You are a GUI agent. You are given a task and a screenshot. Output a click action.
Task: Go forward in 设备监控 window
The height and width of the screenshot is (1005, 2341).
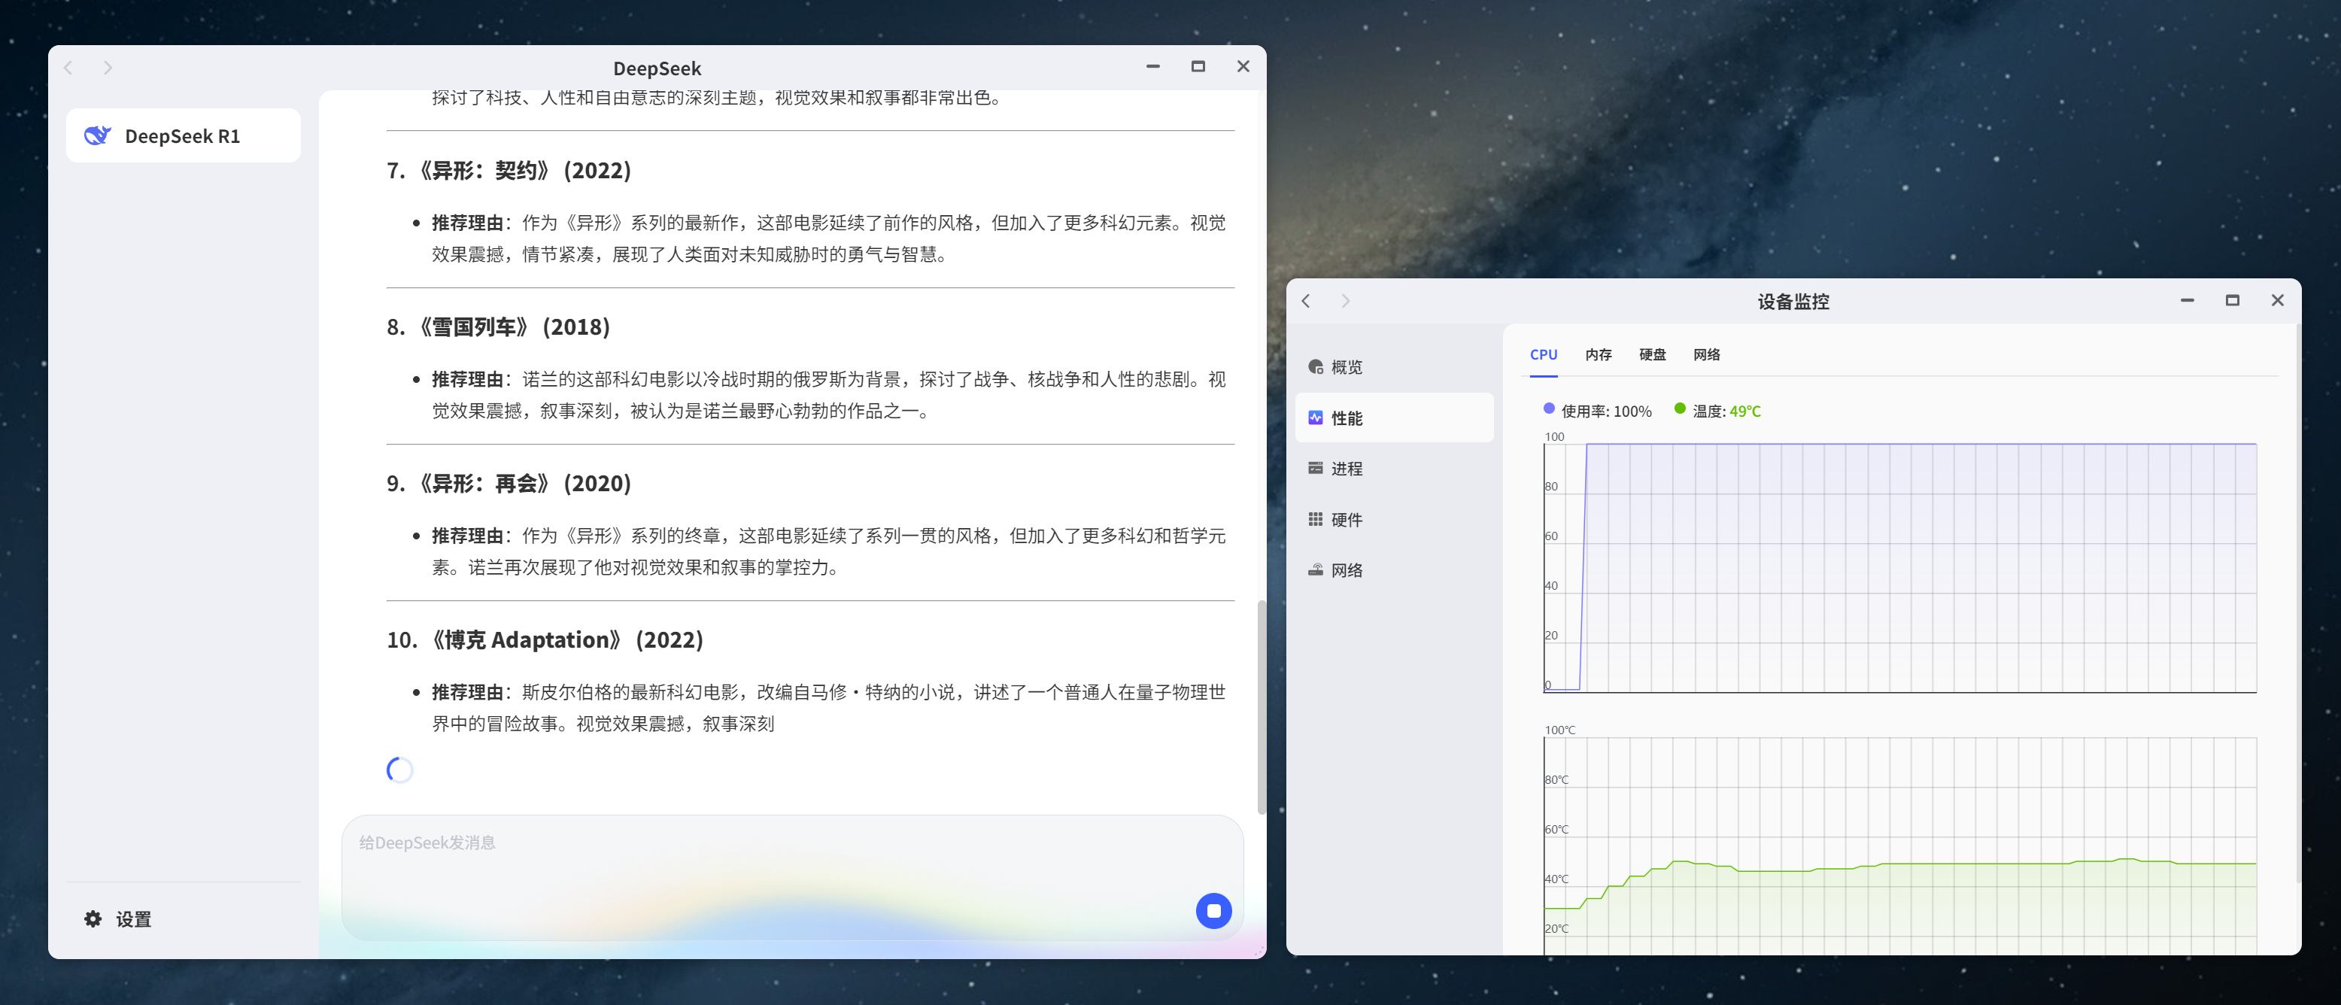(x=1345, y=301)
